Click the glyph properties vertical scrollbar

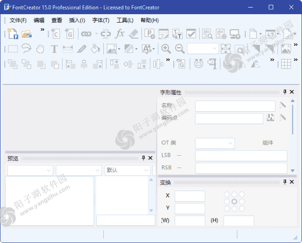[x=293, y=119]
